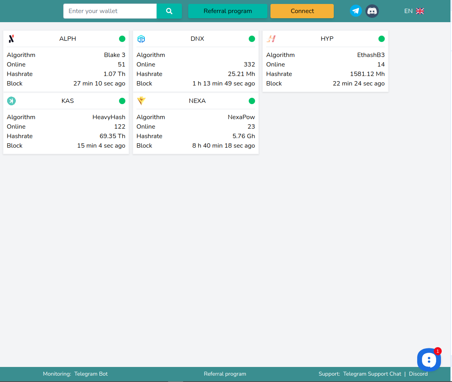Click the KAS coin logo

click(11, 101)
